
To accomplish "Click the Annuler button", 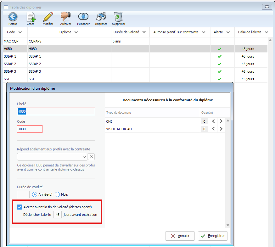I will 180,236.
